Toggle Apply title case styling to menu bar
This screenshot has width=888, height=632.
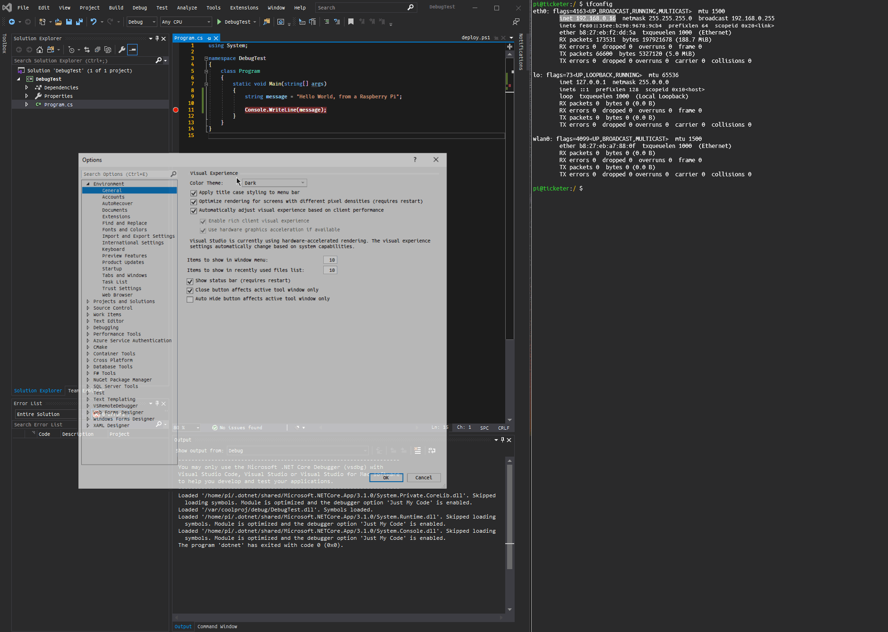coord(194,193)
